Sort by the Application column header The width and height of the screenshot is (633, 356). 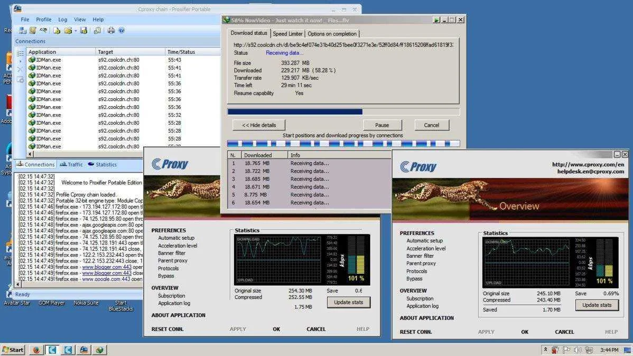61,52
